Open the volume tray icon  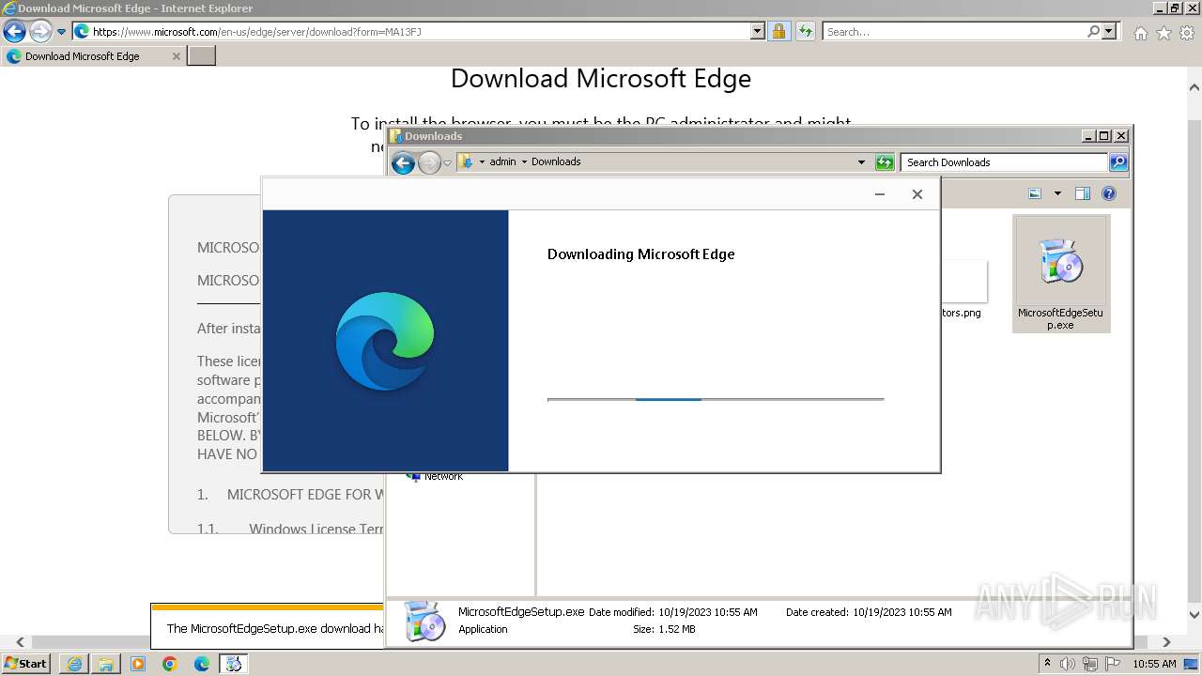pyautogui.click(x=1068, y=664)
